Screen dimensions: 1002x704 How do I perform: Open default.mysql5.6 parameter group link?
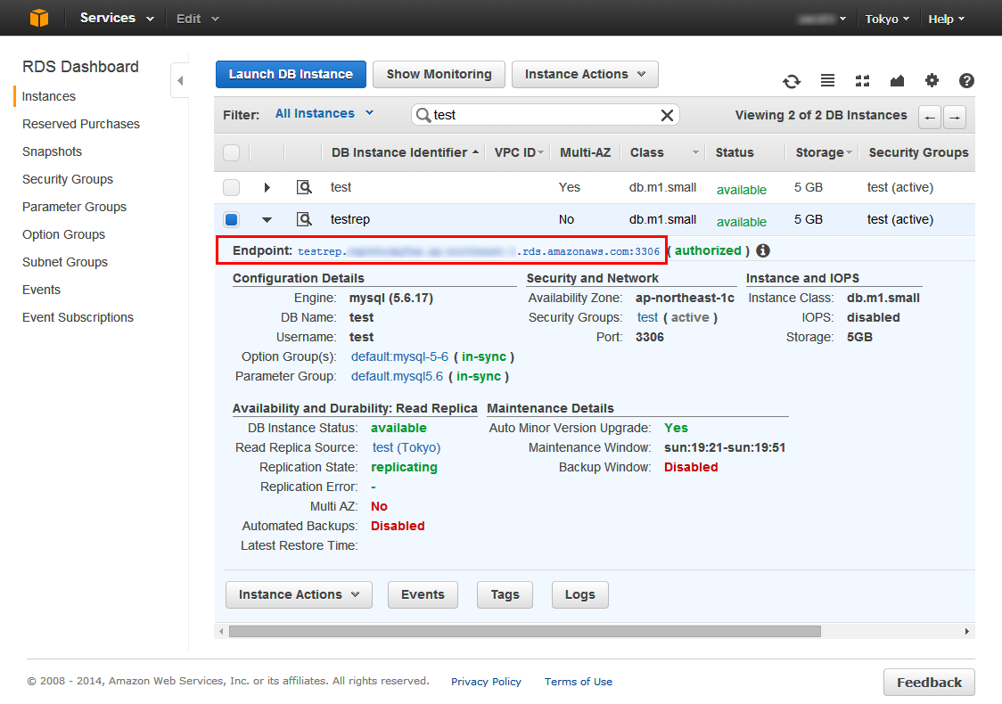[397, 376]
